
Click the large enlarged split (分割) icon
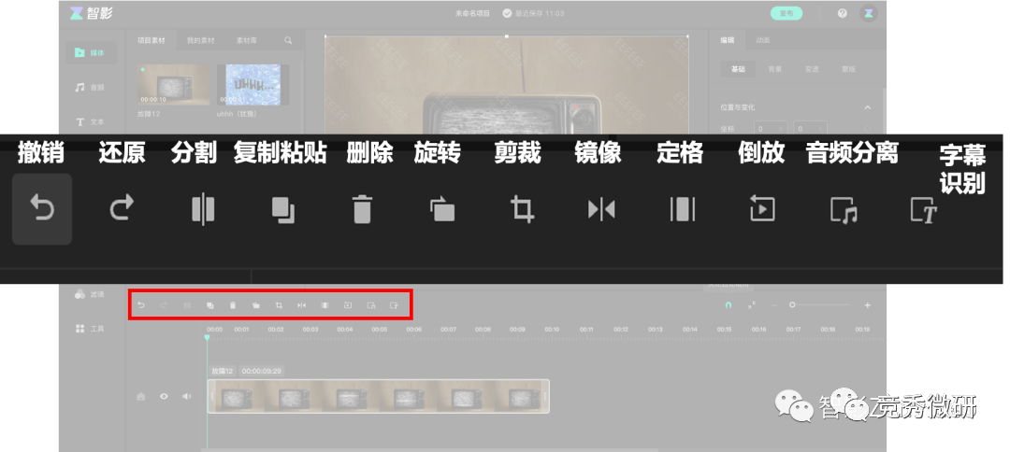(202, 209)
